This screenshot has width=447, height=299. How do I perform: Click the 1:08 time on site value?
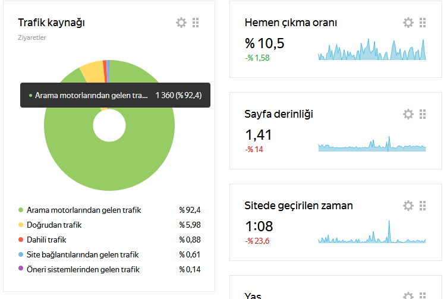pyautogui.click(x=259, y=226)
